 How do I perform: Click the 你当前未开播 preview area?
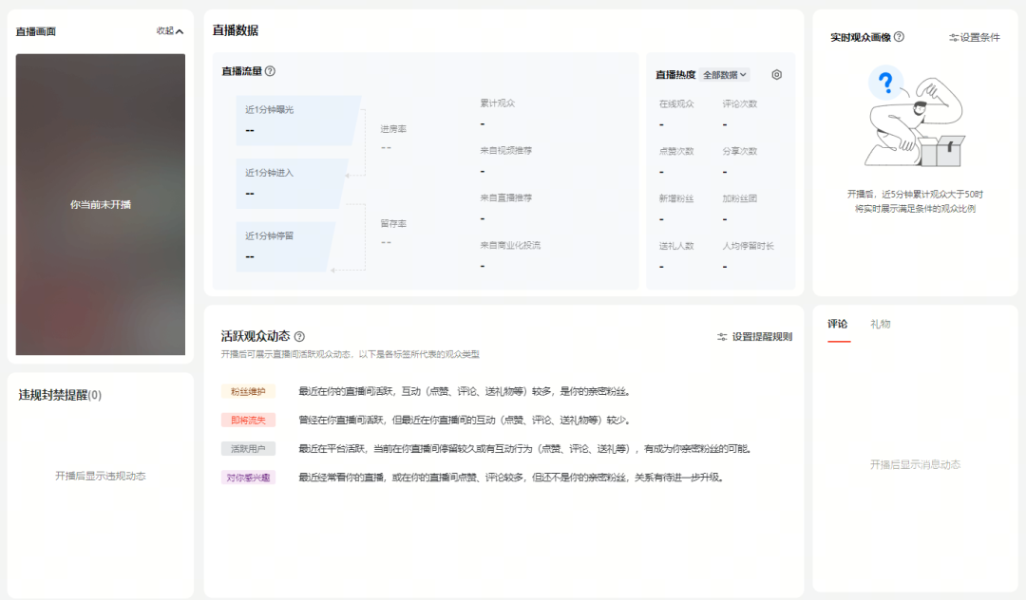(x=100, y=205)
